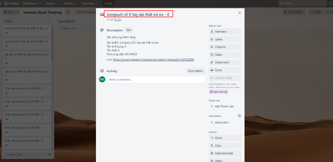The height and width of the screenshot is (162, 333).
Task: Open the Automation info icon in the card
Action: [239, 116]
